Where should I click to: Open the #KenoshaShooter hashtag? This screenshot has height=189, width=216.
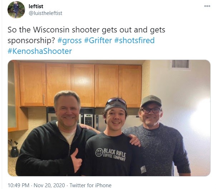(x=40, y=51)
